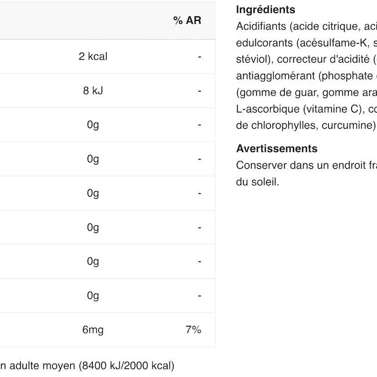The image size is (377, 377).
Task: Click the 7% reference intake value
Action: [x=193, y=329]
